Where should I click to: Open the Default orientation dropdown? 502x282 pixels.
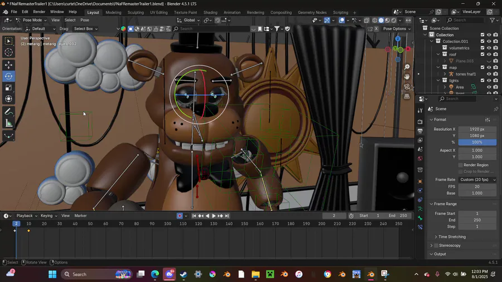(x=40, y=29)
